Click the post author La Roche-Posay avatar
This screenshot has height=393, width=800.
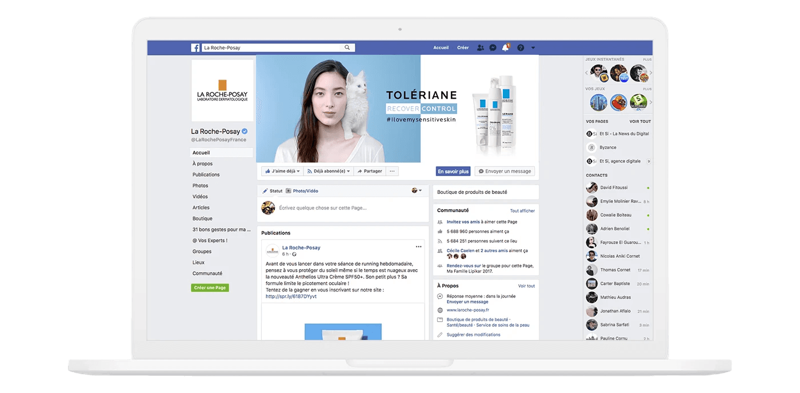[272, 250]
